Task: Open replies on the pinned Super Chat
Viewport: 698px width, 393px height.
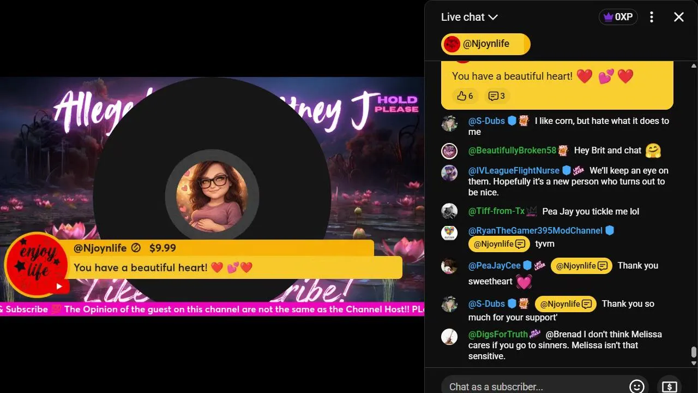Action: tap(496, 96)
